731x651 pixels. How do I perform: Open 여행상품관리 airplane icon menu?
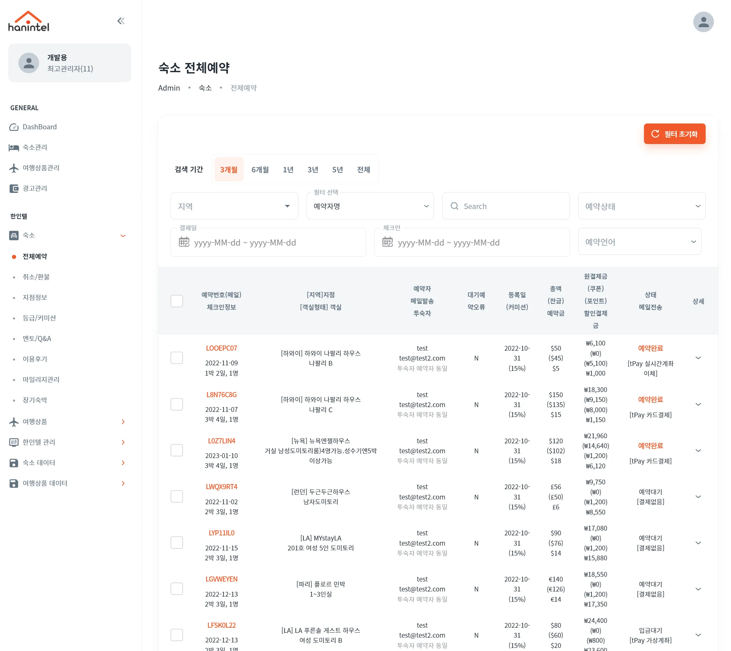click(14, 168)
